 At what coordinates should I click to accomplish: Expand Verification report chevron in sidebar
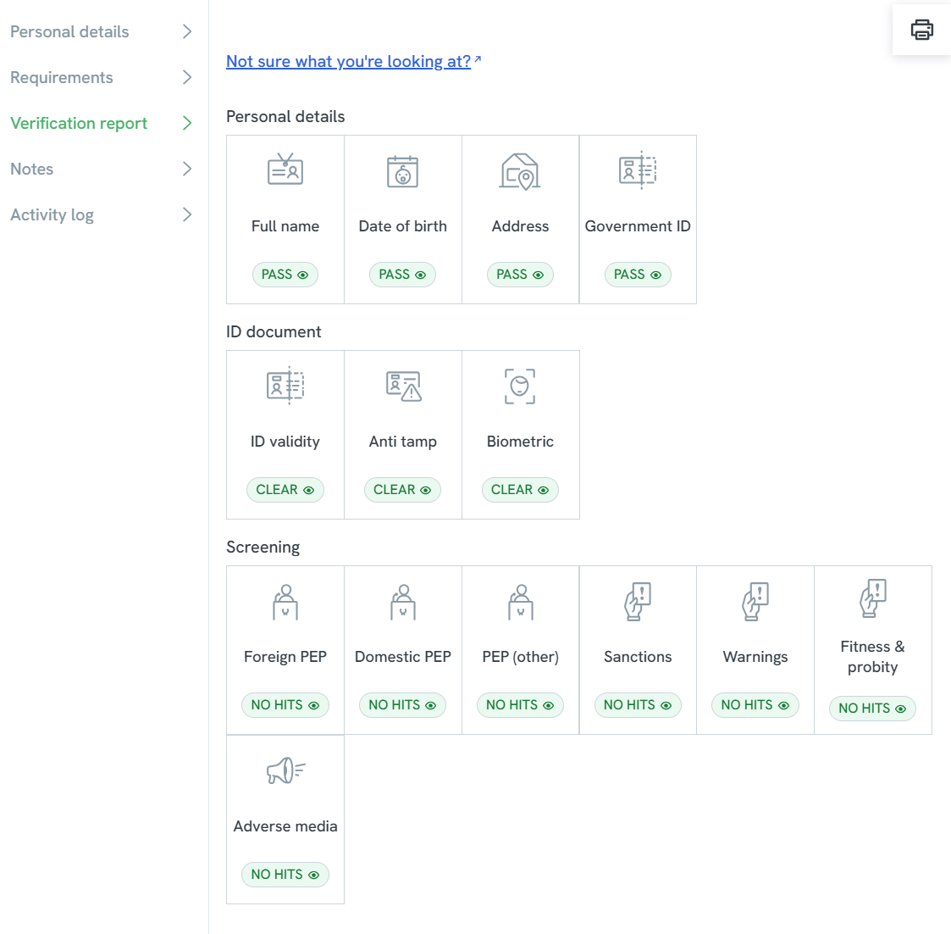[x=187, y=123]
